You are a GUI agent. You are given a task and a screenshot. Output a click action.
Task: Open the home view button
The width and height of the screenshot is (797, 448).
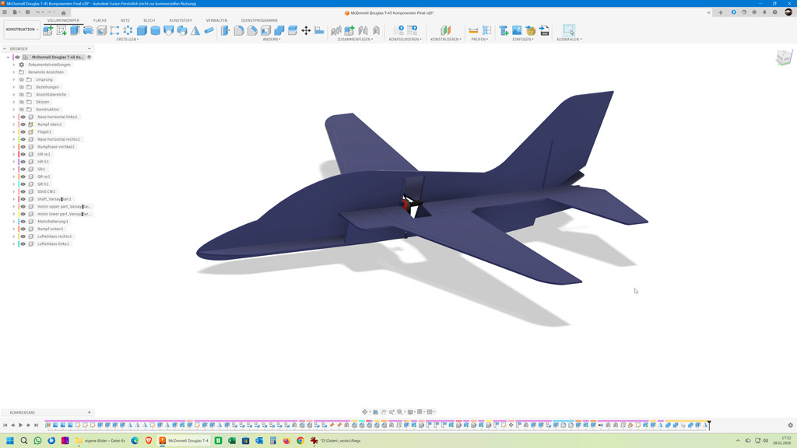click(64, 12)
